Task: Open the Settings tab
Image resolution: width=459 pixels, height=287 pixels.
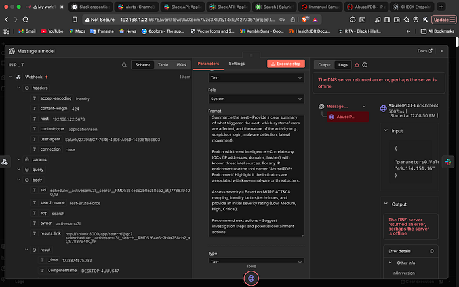Action: pos(237,64)
